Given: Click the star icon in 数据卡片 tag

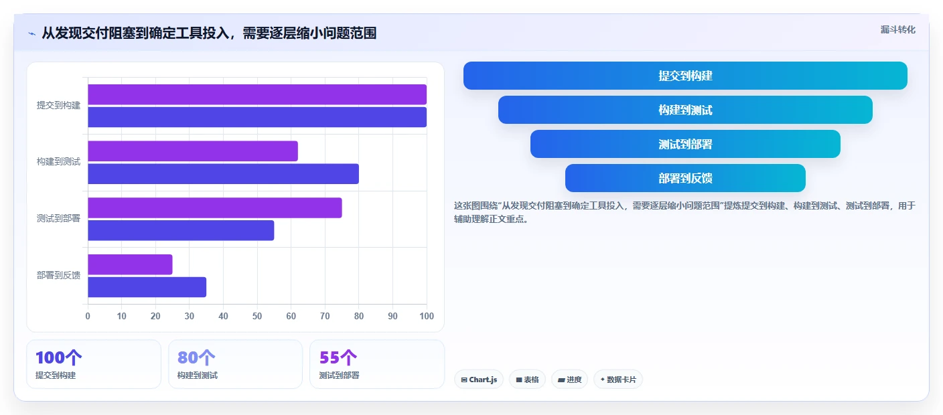Looking at the screenshot, I should [603, 380].
